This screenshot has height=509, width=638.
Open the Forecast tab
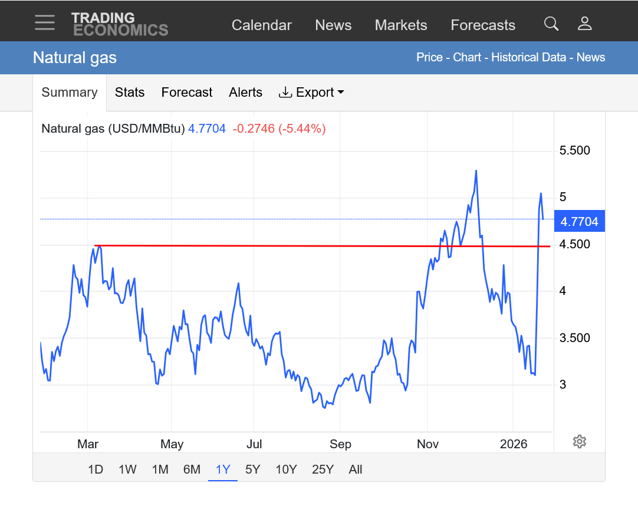coord(187,93)
